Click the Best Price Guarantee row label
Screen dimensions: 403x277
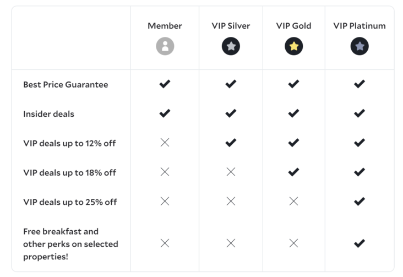pos(66,85)
